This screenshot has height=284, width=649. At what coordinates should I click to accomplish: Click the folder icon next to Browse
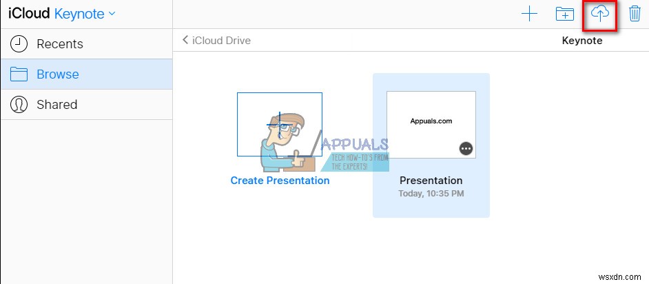point(19,74)
